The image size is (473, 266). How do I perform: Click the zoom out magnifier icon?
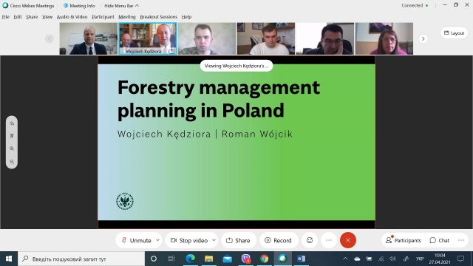pyautogui.click(x=12, y=162)
